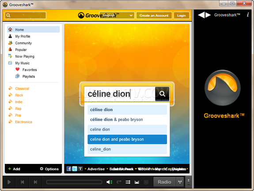Screen dimensions: 254x191
Task: Select 'celine dion and peabo bryson' suggestion
Action: 127,139
